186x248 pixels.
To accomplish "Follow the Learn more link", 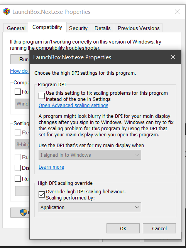I will click(51, 167).
